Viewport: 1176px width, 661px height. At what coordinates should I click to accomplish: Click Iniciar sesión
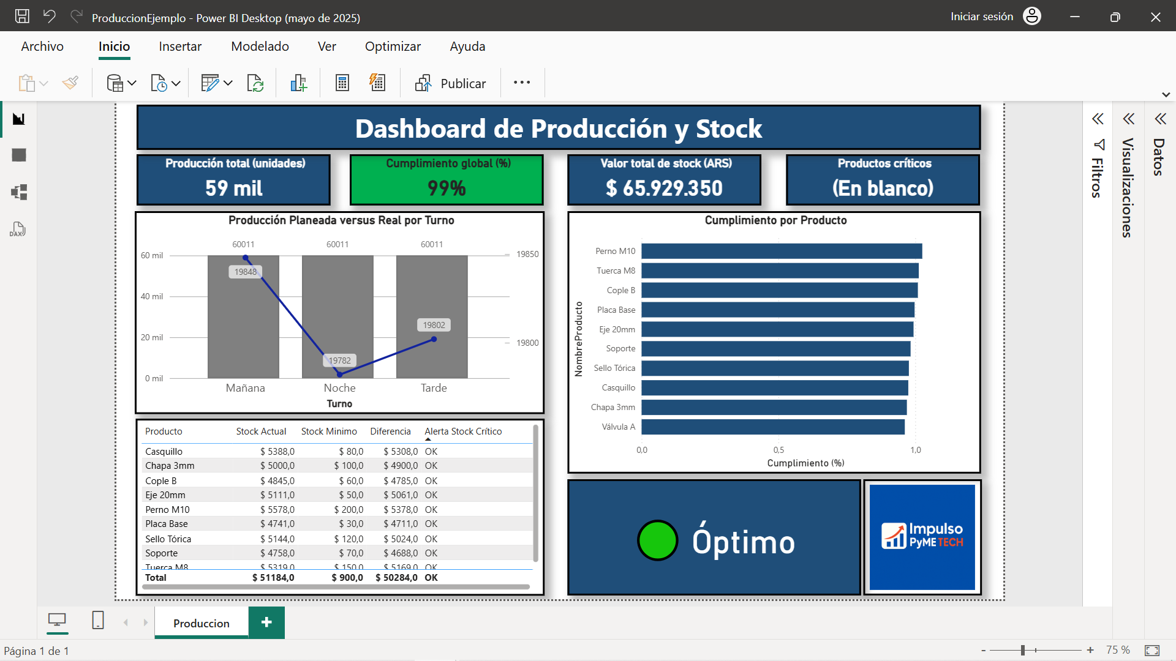(x=982, y=17)
